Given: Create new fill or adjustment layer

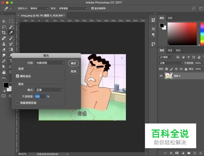Looking at the screenshot, I should tap(183, 153).
